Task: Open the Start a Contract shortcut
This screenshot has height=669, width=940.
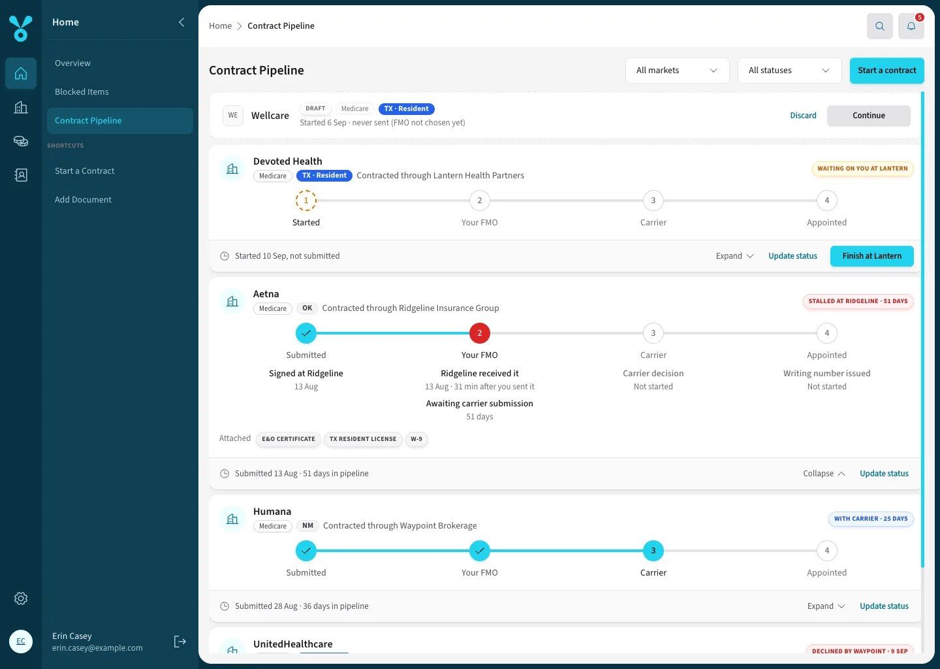Action: (120, 171)
